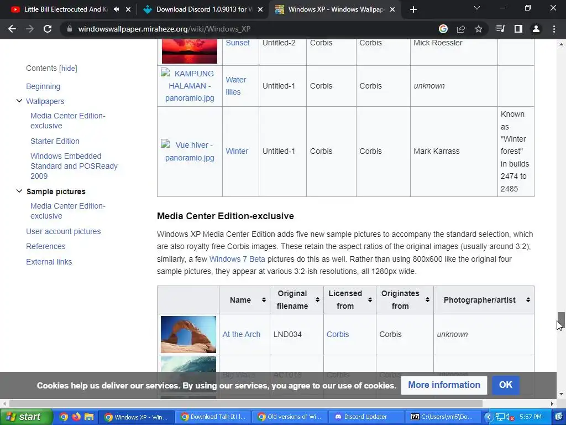Reload the current page
The width and height of the screenshot is (566, 425).
(x=48, y=29)
